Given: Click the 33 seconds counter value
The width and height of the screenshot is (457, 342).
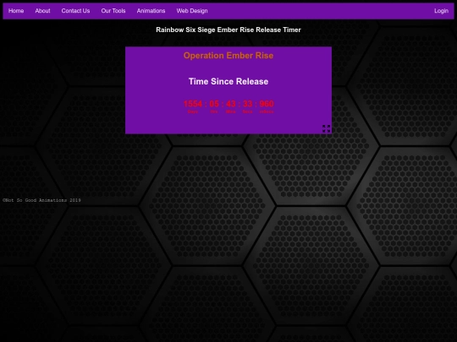Looking at the screenshot, I should pyautogui.click(x=247, y=104).
